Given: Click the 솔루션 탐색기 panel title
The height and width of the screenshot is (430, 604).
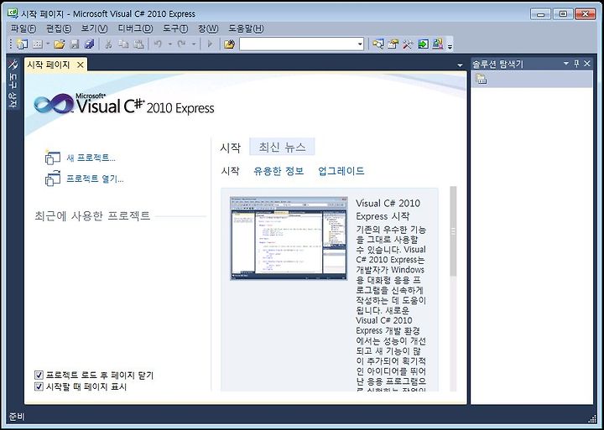Looking at the screenshot, I should point(497,64).
